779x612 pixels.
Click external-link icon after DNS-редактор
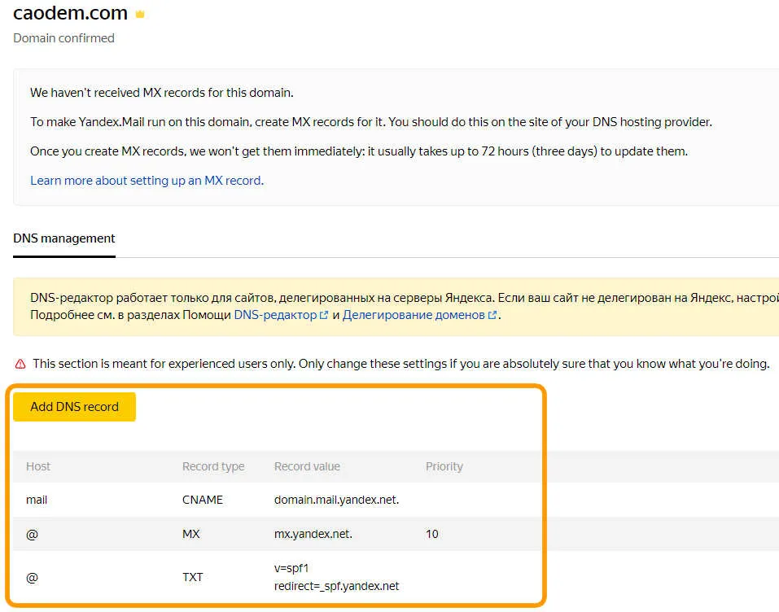pyautogui.click(x=324, y=315)
